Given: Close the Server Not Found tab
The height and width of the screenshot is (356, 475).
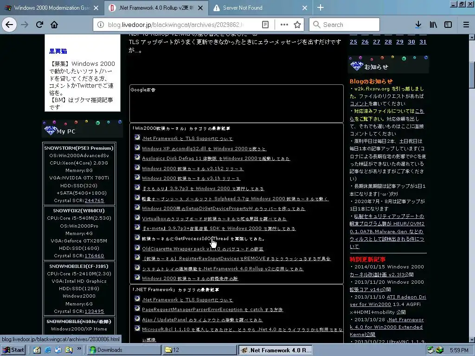Looking at the screenshot, I should (x=305, y=8).
